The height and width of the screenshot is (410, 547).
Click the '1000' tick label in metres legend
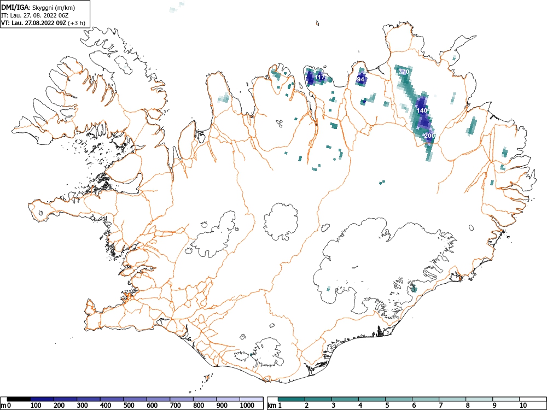[x=247, y=406]
